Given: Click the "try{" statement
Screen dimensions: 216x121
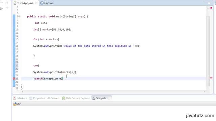Looking at the screenshot, I should 36,66.
